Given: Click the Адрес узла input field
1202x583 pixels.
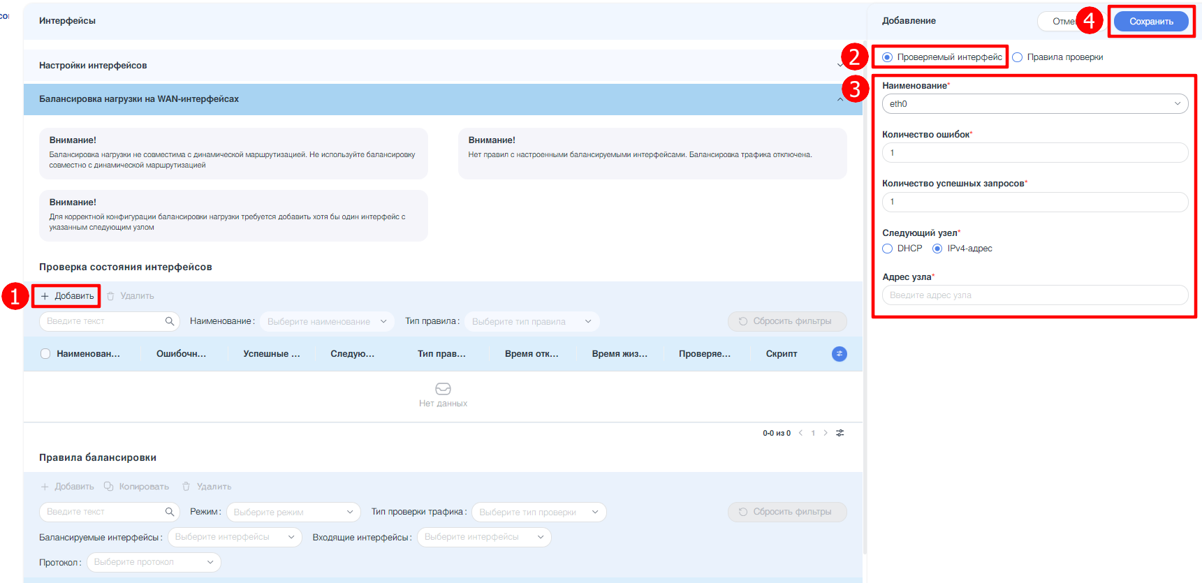Looking at the screenshot, I should (1034, 295).
